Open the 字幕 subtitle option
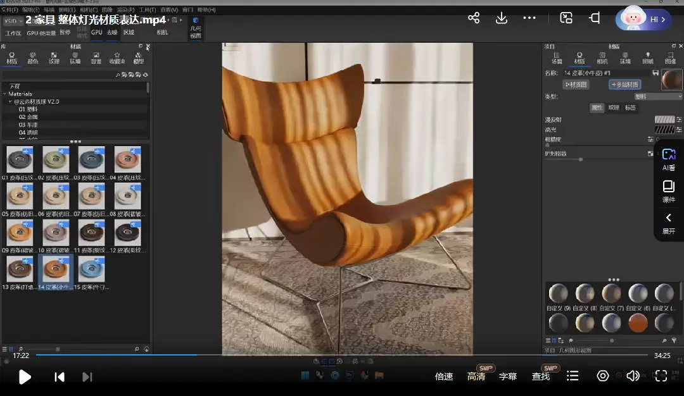 click(508, 376)
